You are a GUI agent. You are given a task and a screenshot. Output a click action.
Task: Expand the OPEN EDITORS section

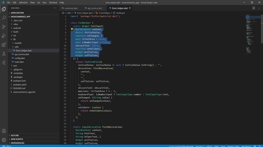point(34,13)
